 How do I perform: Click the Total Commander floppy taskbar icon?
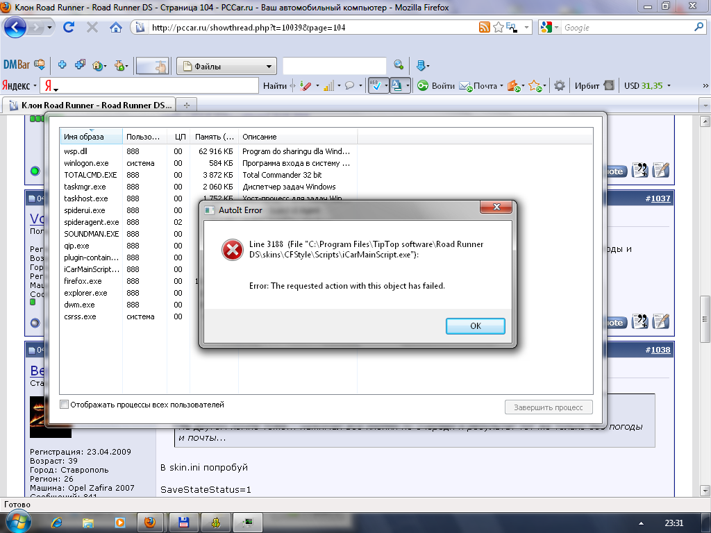[185, 522]
